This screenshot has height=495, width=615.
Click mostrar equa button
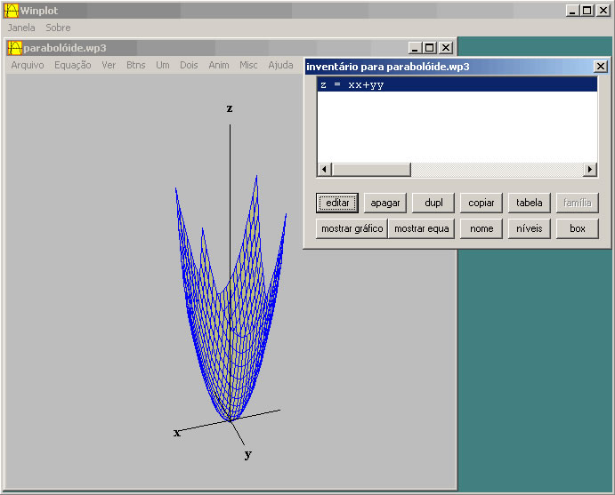tap(421, 228)
